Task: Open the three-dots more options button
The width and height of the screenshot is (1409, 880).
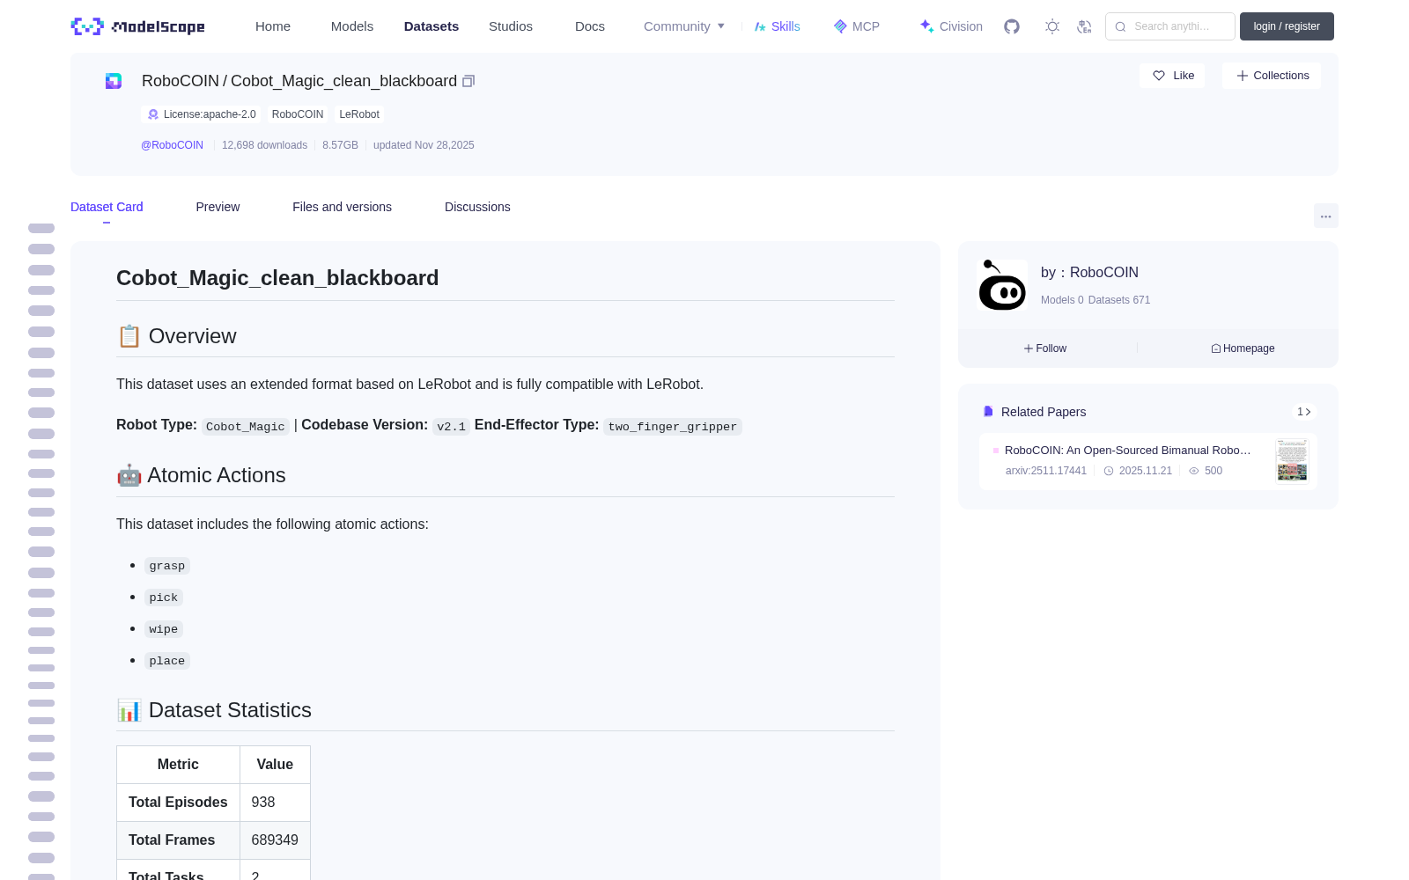Action: tap(1325, 216)
